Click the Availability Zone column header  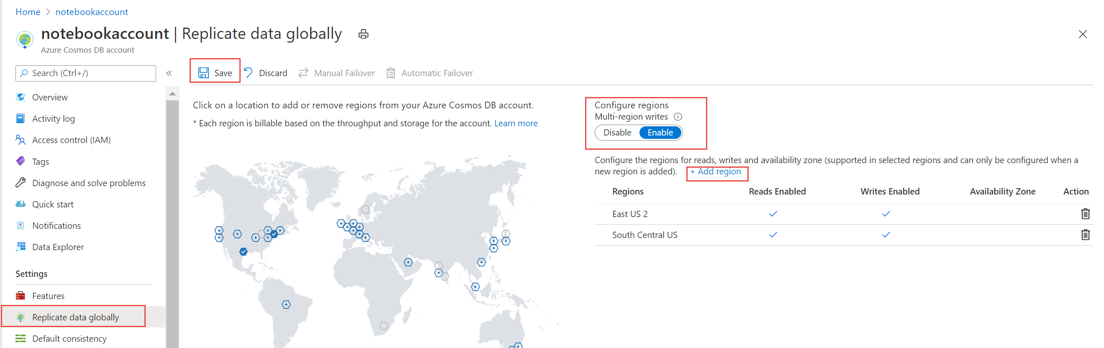pyautogui.click(x=1002, y=192)
